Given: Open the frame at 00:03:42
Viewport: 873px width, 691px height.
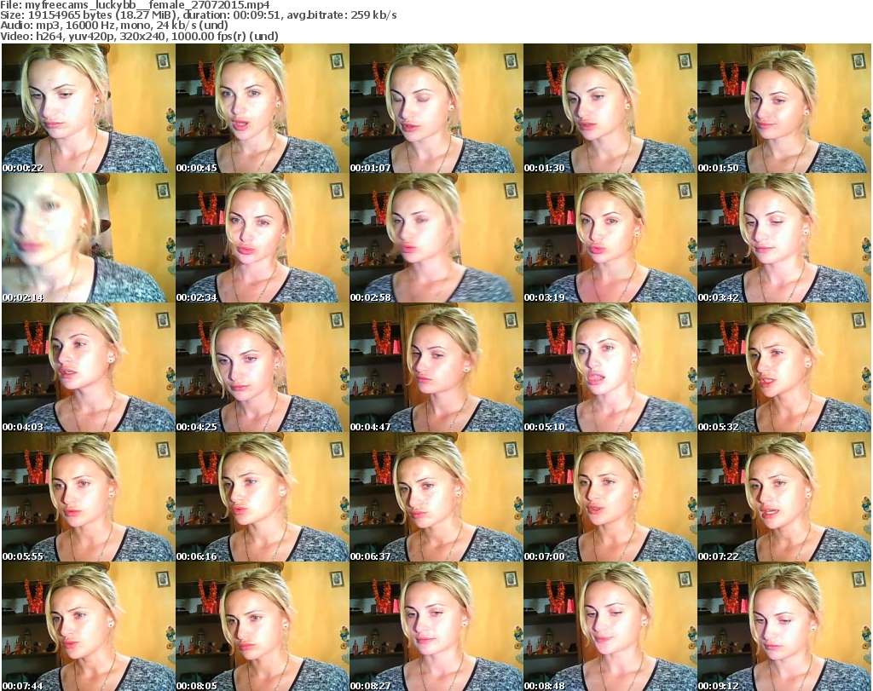Looking at the screenshot, I should (x=784, y=238).
